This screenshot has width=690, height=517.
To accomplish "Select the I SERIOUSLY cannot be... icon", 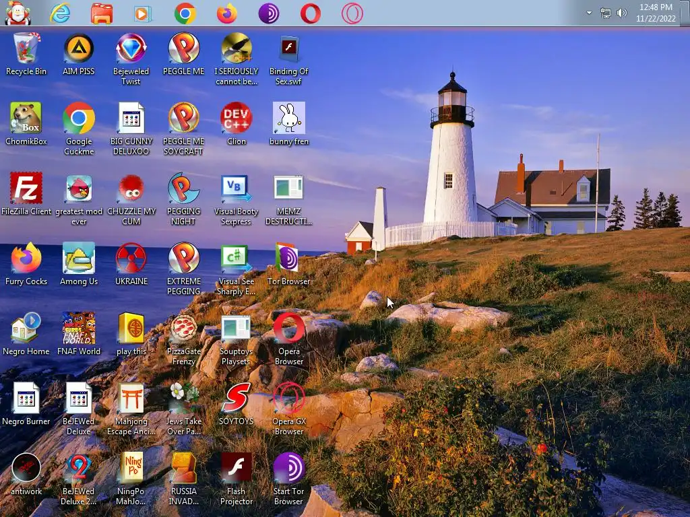I will pos(237,59).
